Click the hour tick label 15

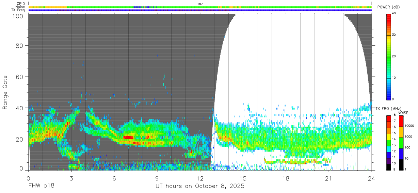[x=243, y=178]
